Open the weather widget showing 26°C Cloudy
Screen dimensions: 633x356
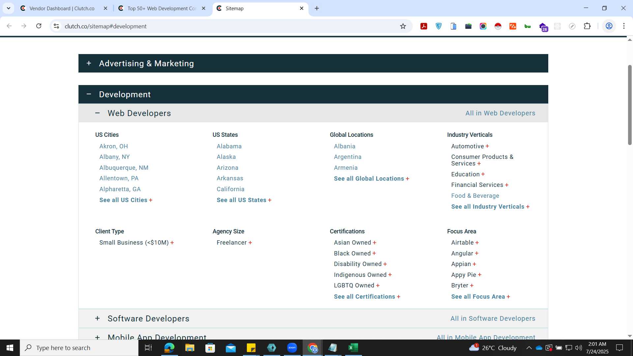(493, 348)
